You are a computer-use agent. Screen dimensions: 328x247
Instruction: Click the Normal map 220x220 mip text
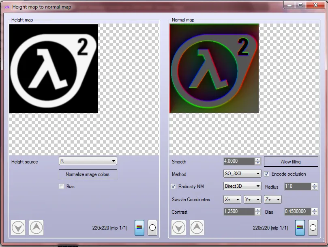pyautogui.click(x=270, y=228)
